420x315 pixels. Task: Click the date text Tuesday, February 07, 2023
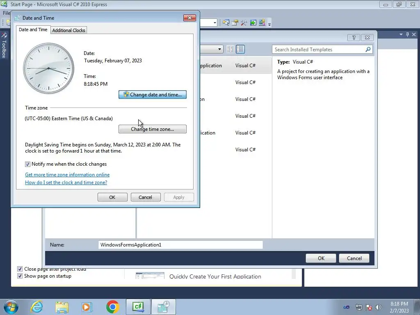tap(113, 61)
